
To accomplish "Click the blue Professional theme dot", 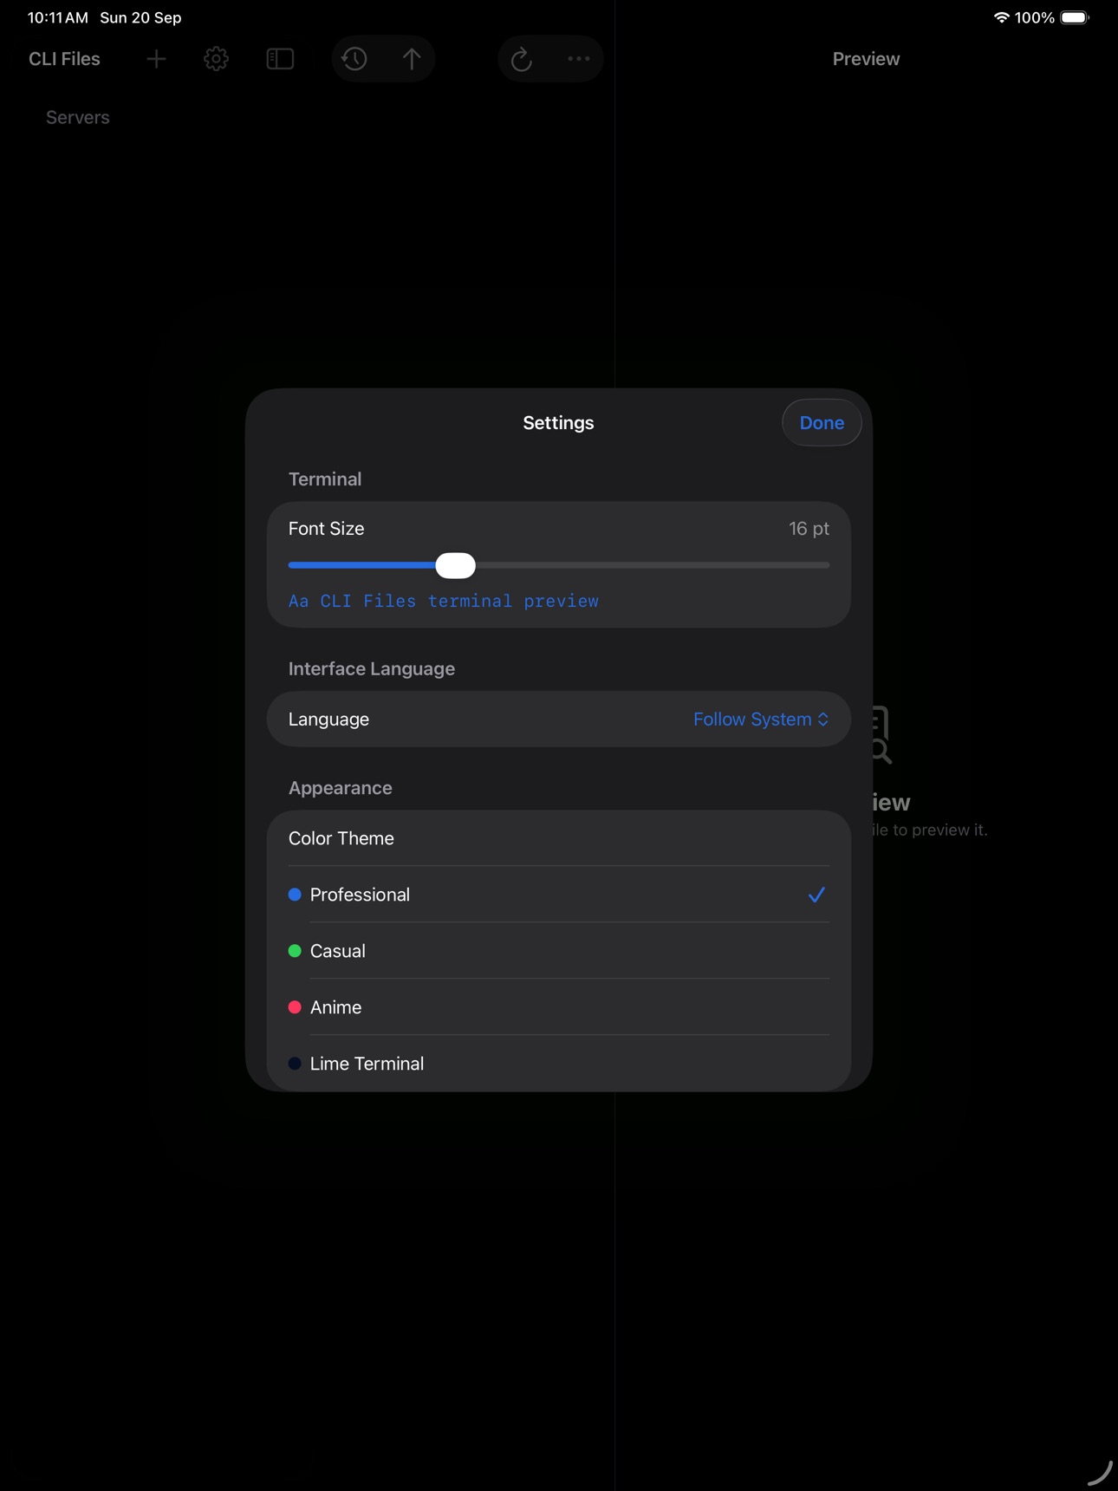I will coord(295,895).
